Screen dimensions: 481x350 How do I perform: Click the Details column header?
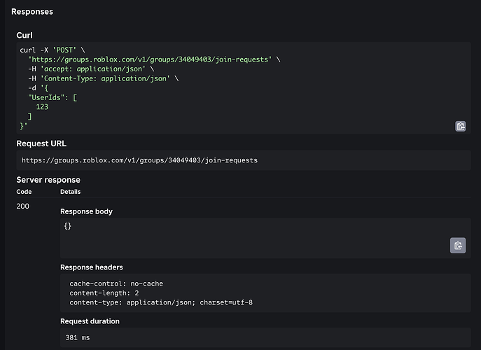(70, 191)
